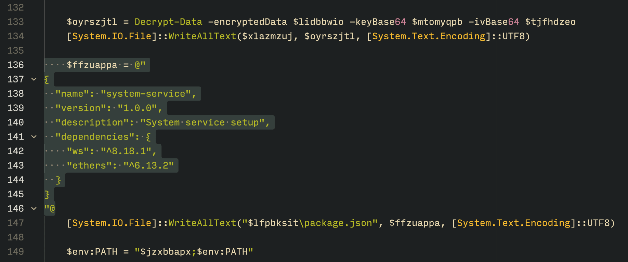Click the "^8.18.1" version string
Viewport: 628px width, 262px height.
coord(126,151)
